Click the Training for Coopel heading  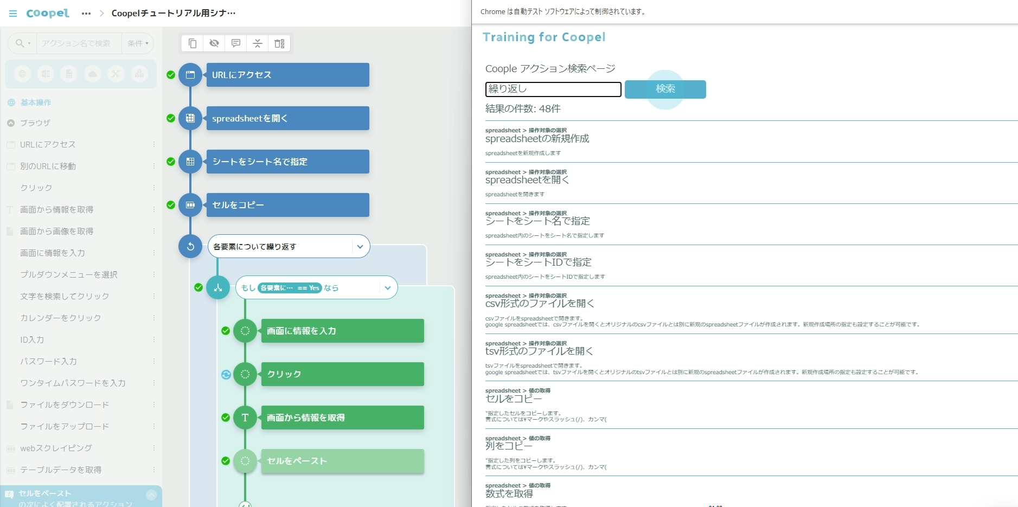(x=544, y=37)
